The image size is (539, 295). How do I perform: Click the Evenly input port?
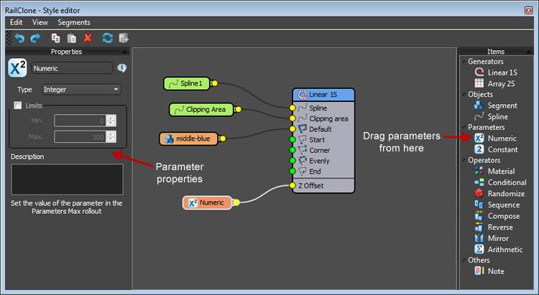pos(292,160)
